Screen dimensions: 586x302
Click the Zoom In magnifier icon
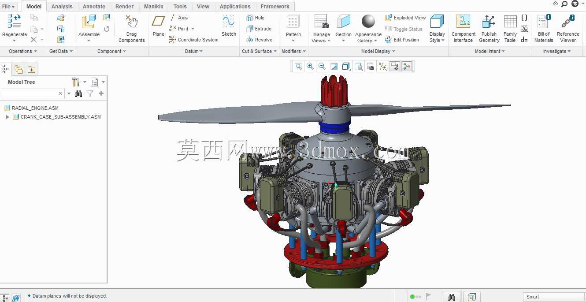click(310, 66)
